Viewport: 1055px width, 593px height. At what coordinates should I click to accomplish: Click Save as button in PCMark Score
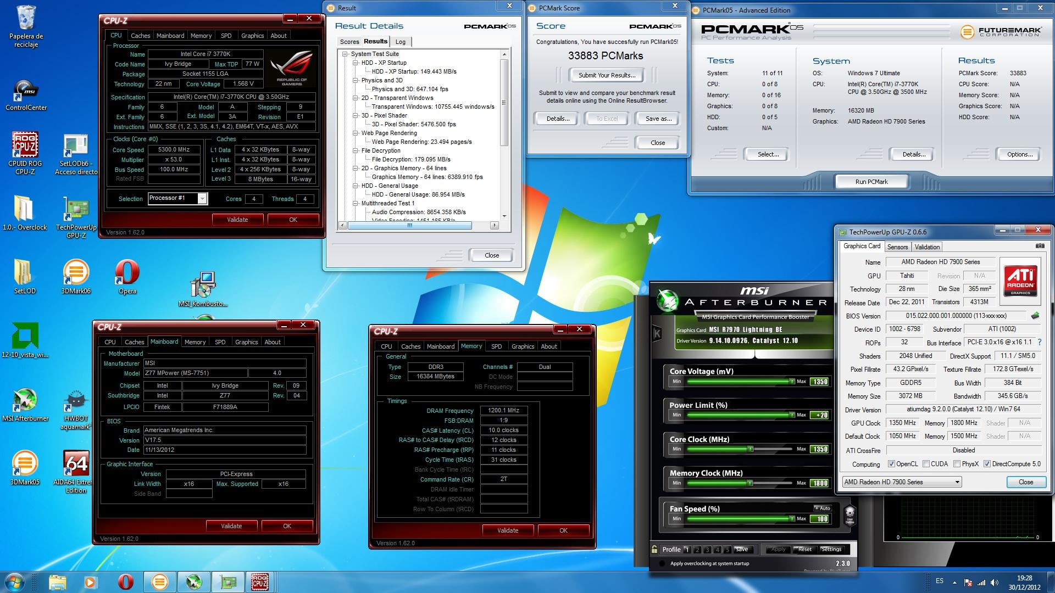658,119
